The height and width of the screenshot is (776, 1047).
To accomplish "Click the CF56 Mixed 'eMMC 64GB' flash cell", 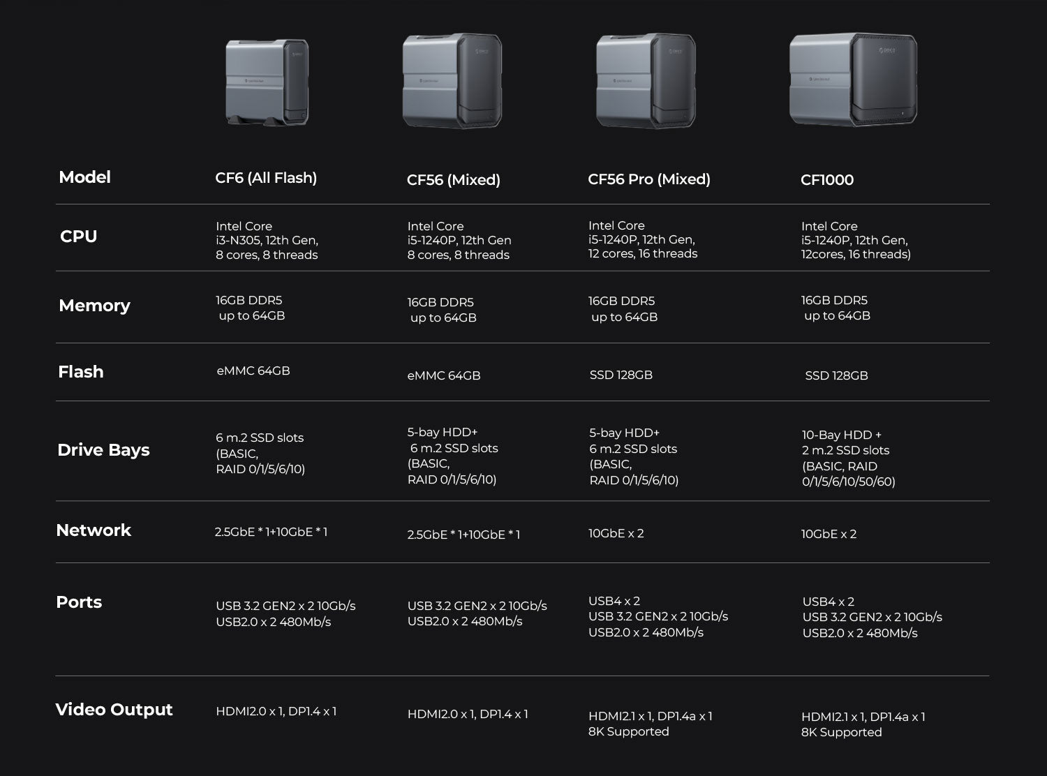I will (444, 375).
